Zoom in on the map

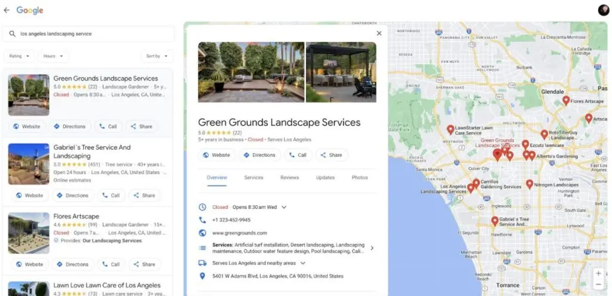[598, 273]
